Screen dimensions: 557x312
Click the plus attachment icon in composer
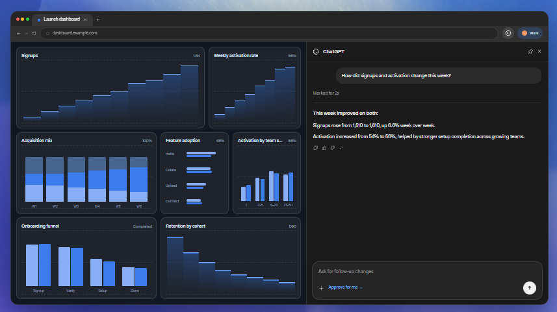321,288
